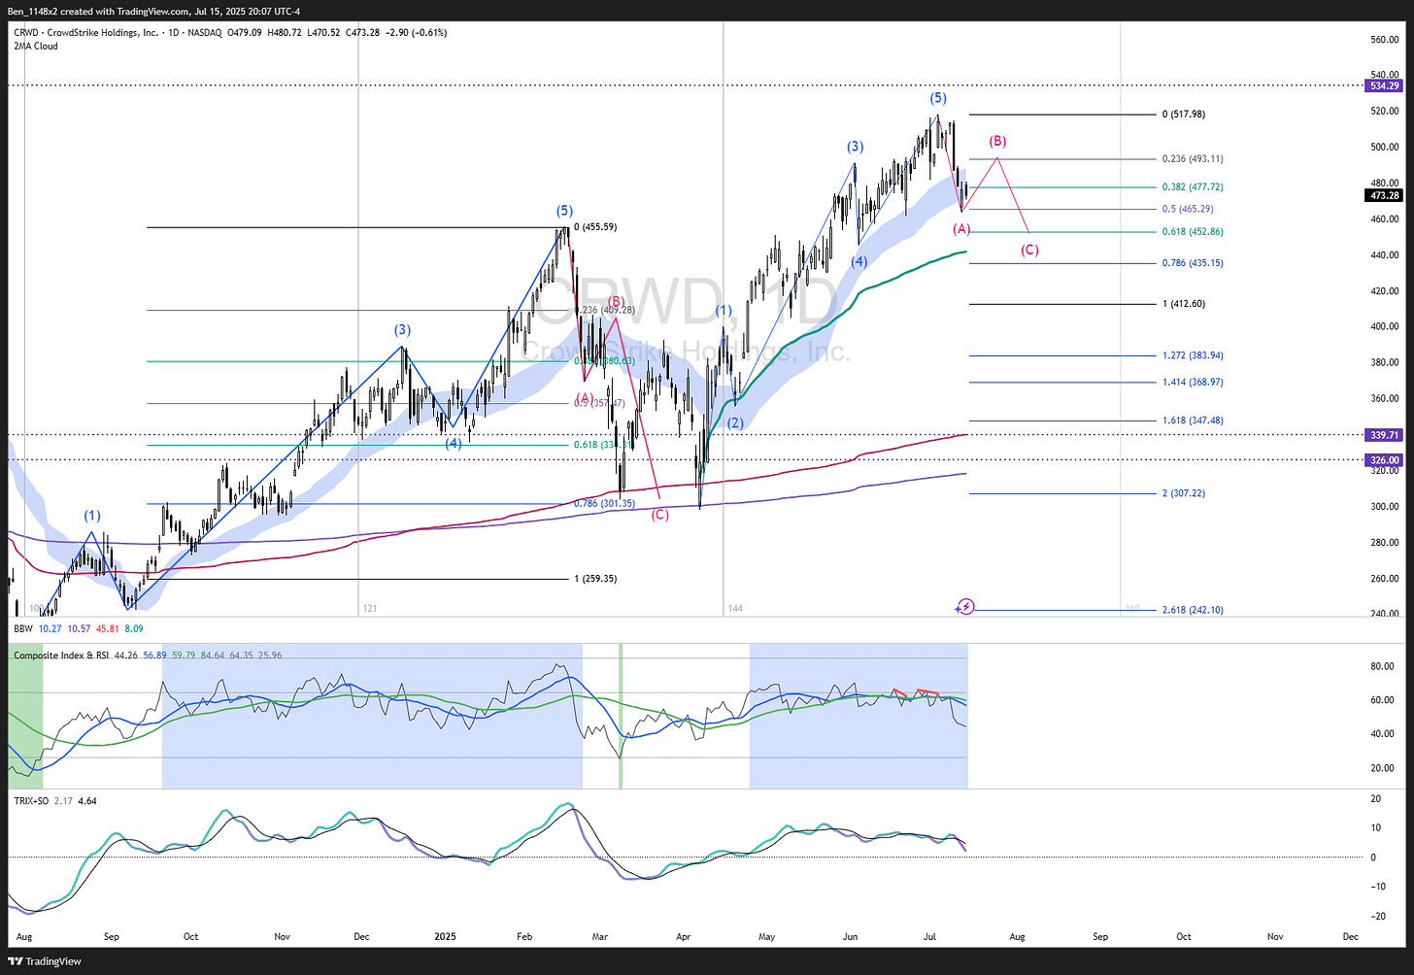
Task: Select the CRWD CrowdStrike Holdings symbol legend
Action: [x=230, y=32]
